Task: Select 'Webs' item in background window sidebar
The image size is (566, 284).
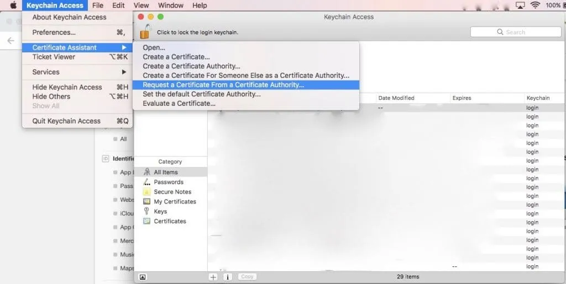Action: (127, 200)
